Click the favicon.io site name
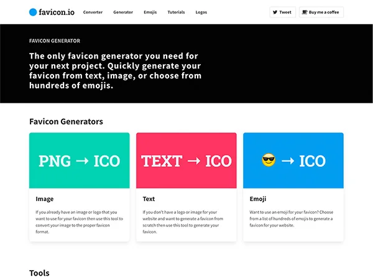The image size is (373, 280). coord(57,12)
